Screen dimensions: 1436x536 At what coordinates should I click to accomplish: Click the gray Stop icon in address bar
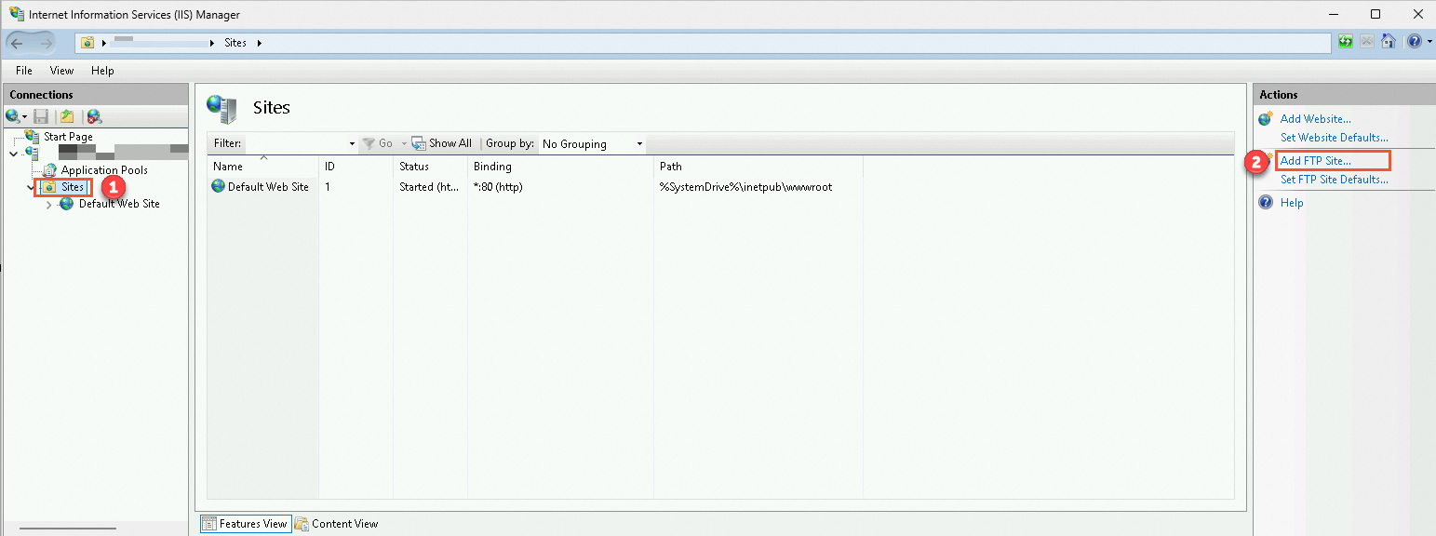point(1367,42)
